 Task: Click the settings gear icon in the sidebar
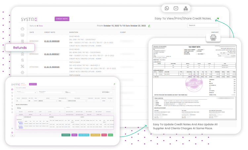coord(22,72)
